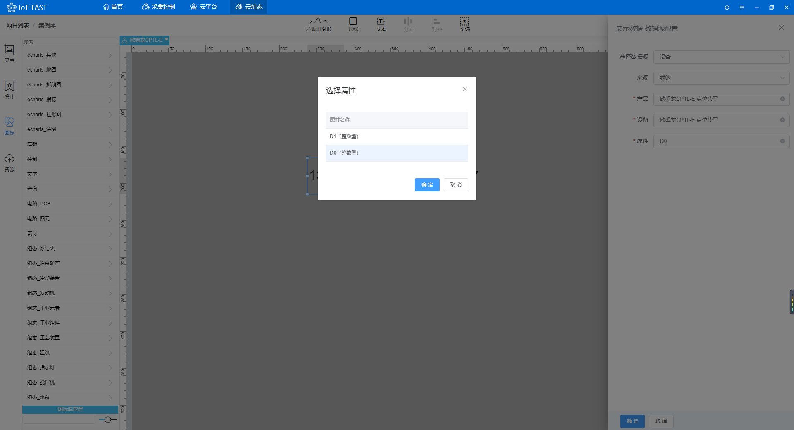
Task: Click the 搜索 icon library search box
Action: pos(70,42)
